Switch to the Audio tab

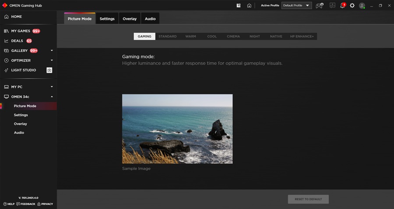(150, 19)
